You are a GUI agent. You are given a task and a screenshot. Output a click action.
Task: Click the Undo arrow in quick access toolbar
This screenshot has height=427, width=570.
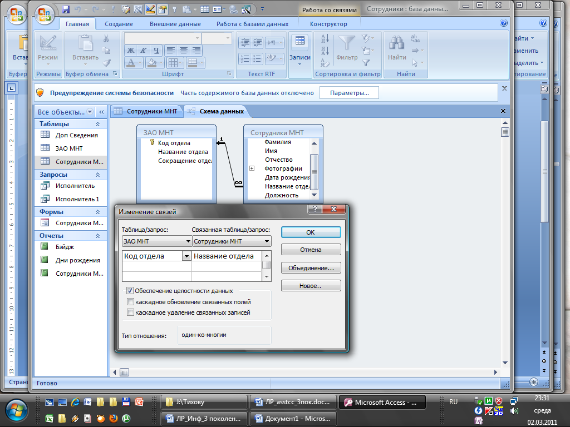tap(77, 9)
